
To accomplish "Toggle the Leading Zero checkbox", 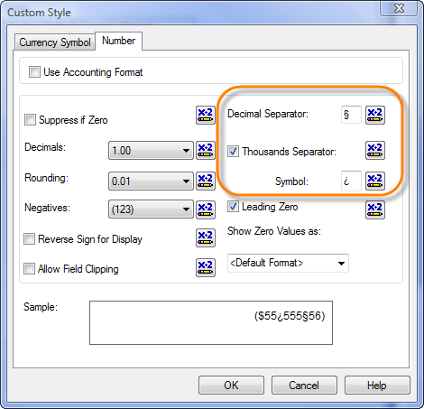I will pos(233,207).
